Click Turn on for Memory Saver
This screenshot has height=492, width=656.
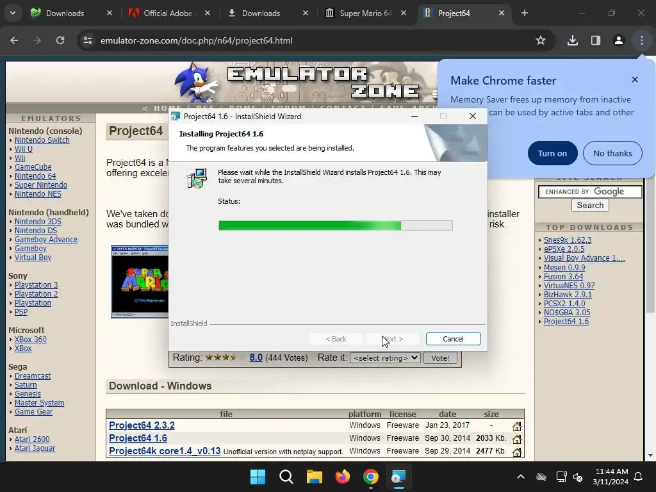552,153
